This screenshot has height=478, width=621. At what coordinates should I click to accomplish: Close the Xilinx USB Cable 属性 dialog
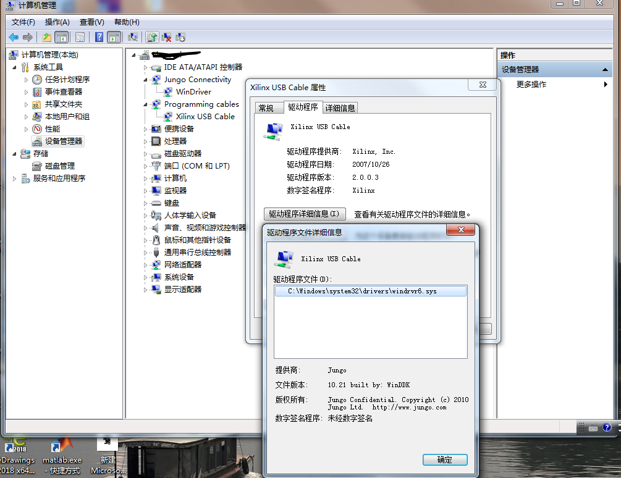pos(483,85)
